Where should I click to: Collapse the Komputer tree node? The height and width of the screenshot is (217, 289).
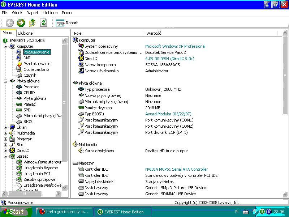tap(5, 46)
